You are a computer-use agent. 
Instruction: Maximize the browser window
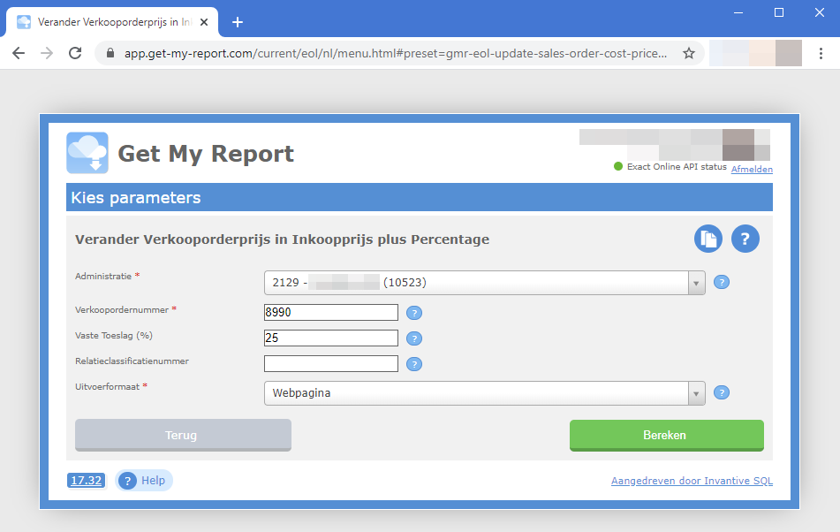click(x=779, y=12)
